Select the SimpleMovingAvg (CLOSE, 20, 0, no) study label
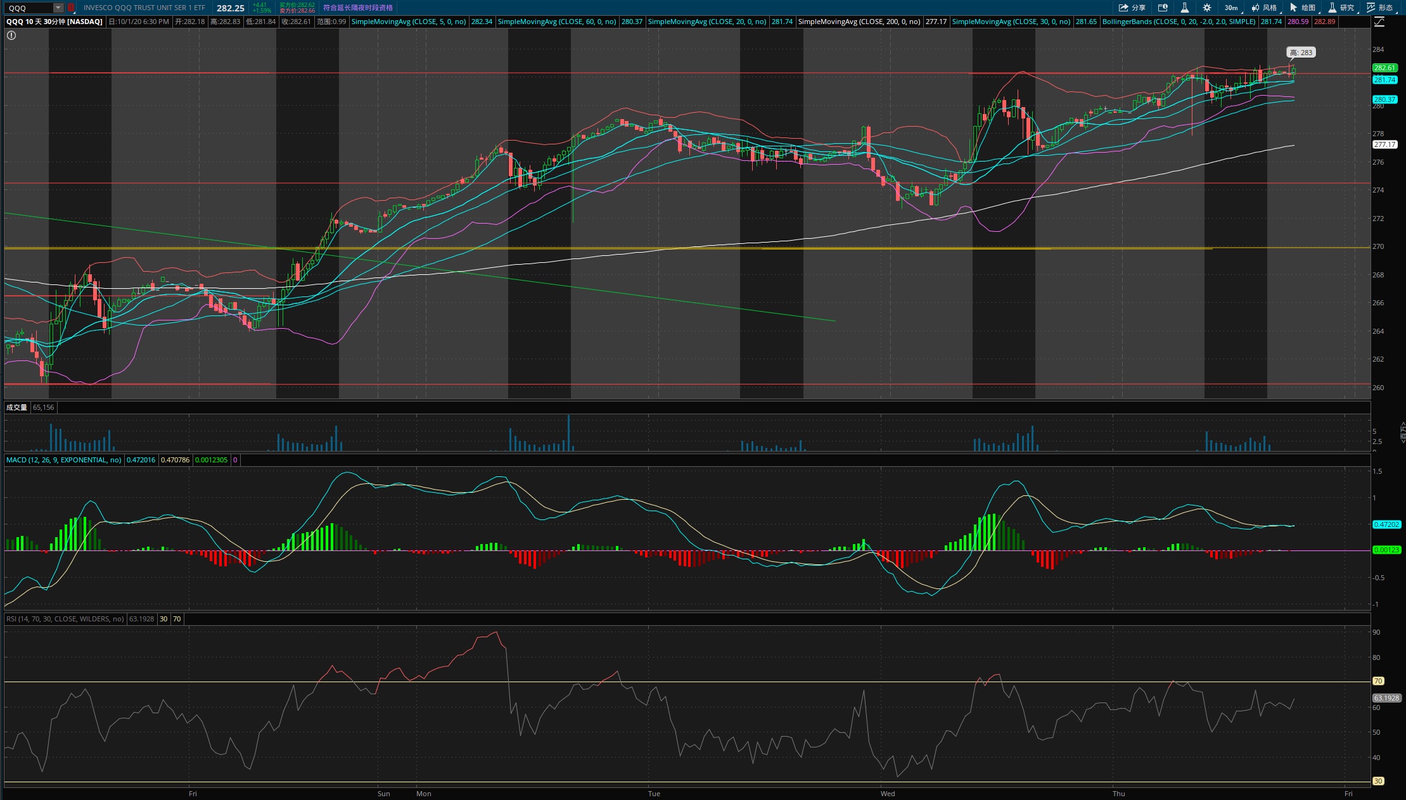1406x800 pixels. [x=706, y=22]
